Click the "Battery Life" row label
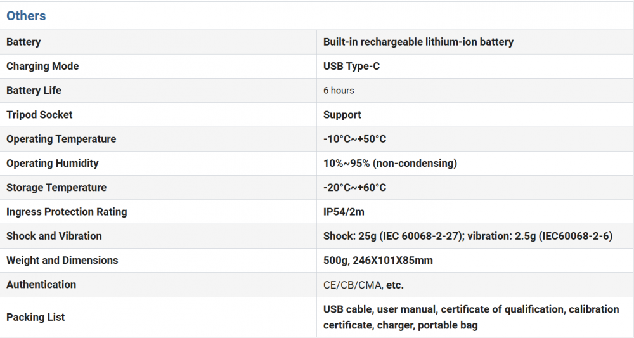 tap(34, 90)
